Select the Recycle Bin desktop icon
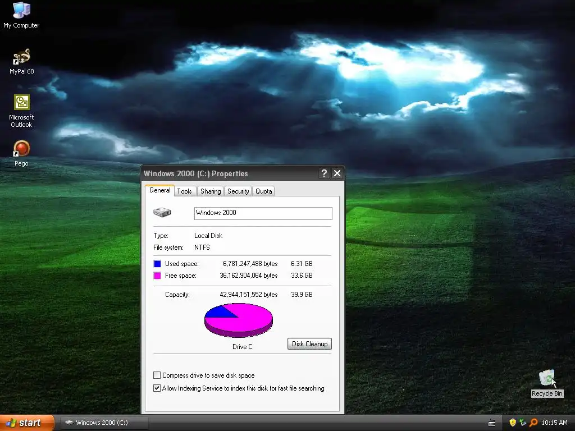575x431 pixels. [547, 383]
